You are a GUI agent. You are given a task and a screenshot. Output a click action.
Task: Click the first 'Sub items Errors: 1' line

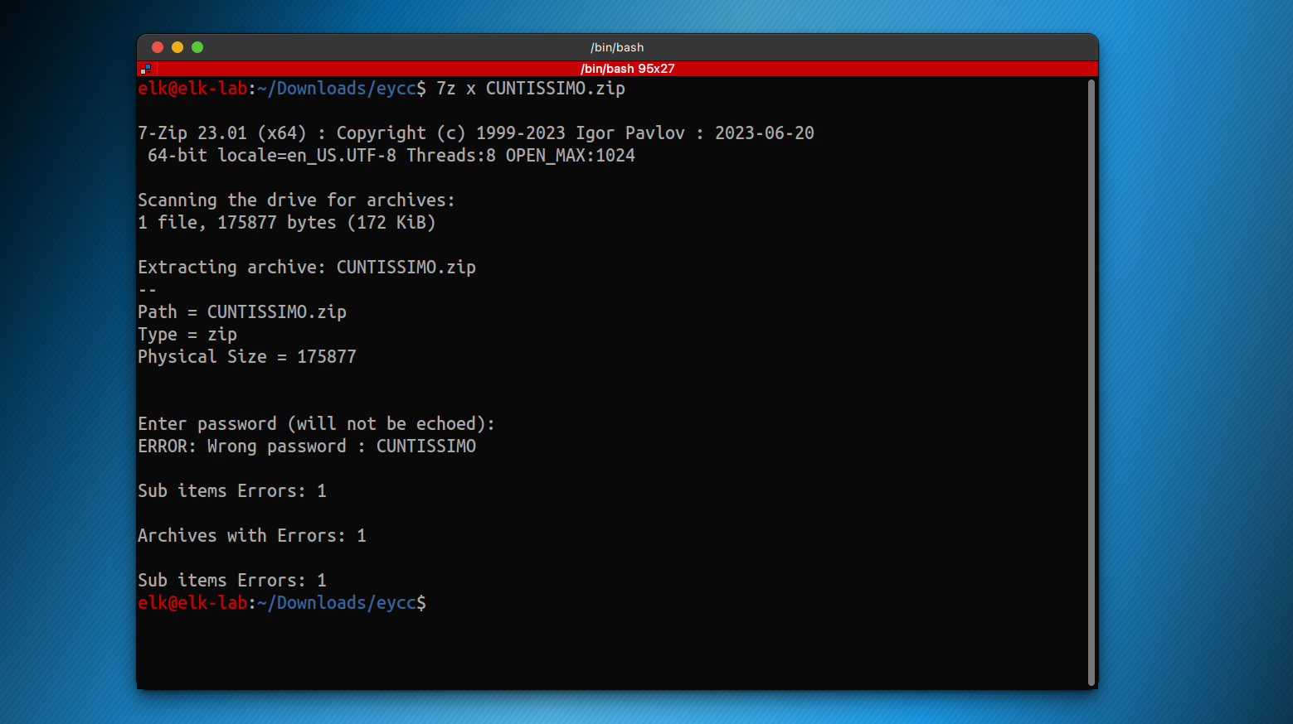coord(231,491)
